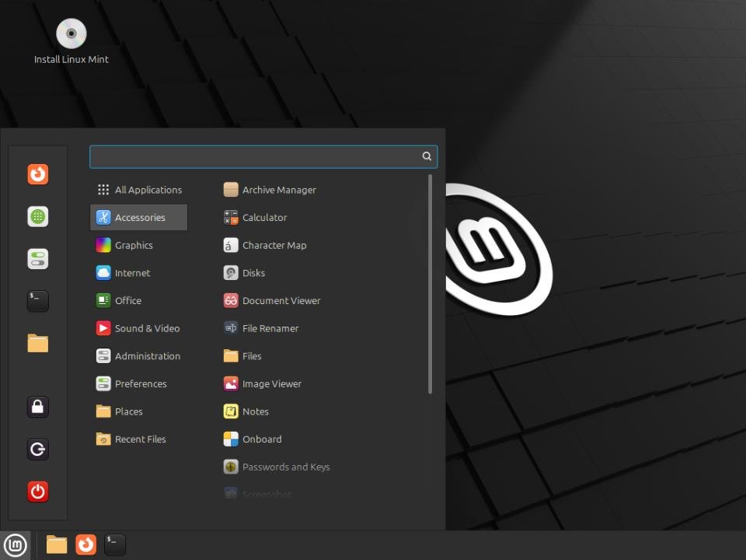Select the Preferences category
The width and height of the screenshot is (746, 560).
coord(139,383)
